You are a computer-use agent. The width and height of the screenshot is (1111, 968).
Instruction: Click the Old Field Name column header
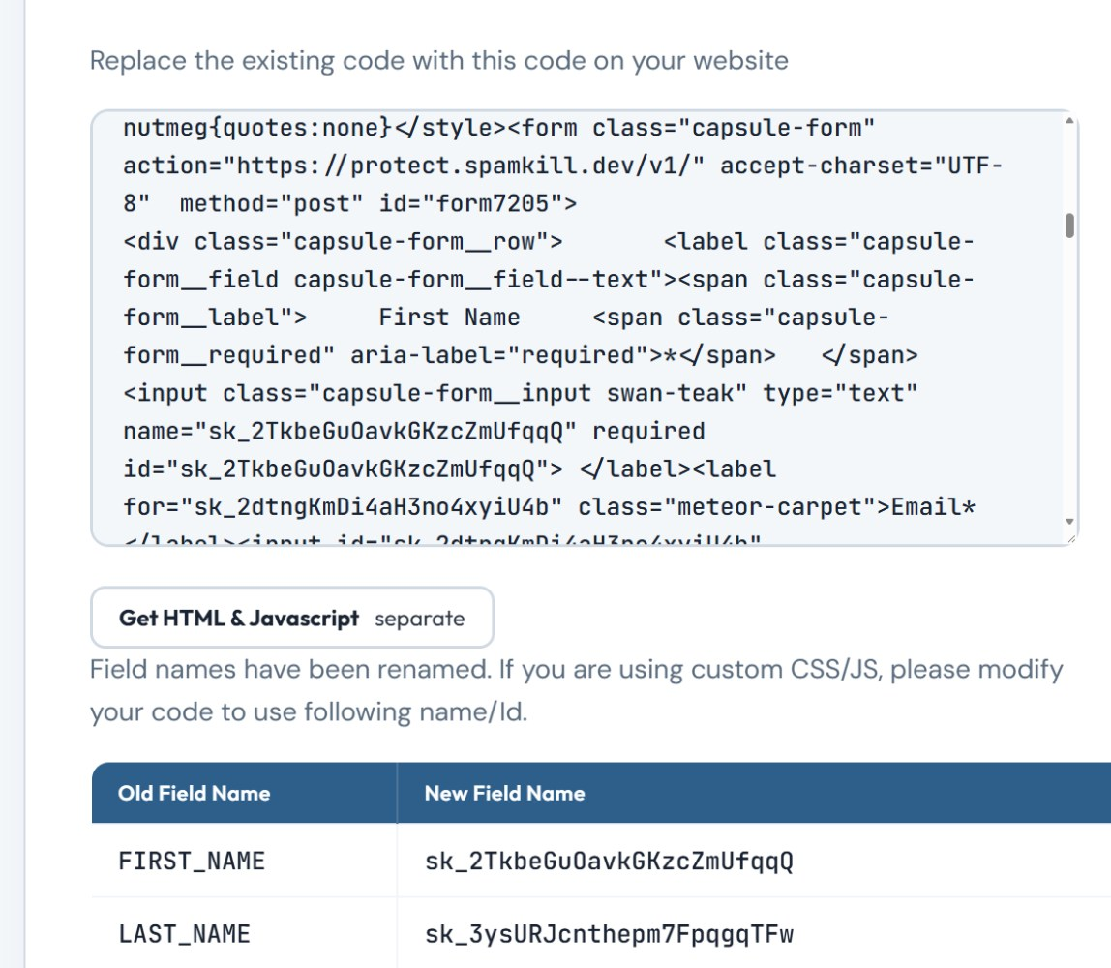coord(244,793)
